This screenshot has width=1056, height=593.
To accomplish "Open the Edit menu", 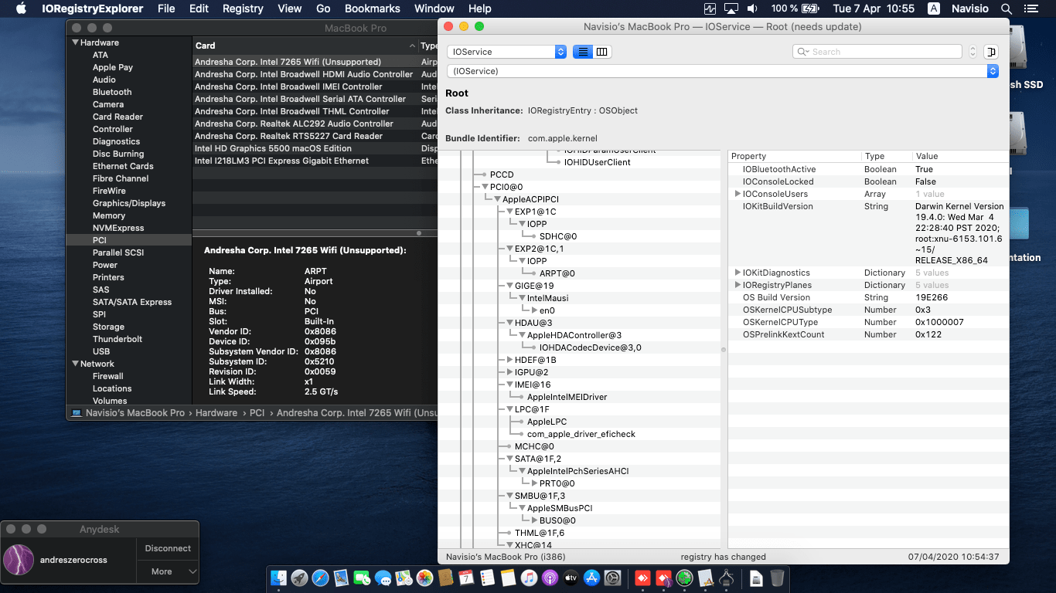I will pos(199,8).
